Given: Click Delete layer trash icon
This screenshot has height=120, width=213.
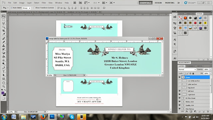Looking at the screenshot, I should (208, 111).
